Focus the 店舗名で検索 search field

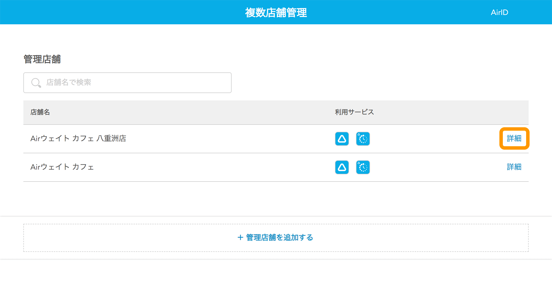[x=127, y=83]
